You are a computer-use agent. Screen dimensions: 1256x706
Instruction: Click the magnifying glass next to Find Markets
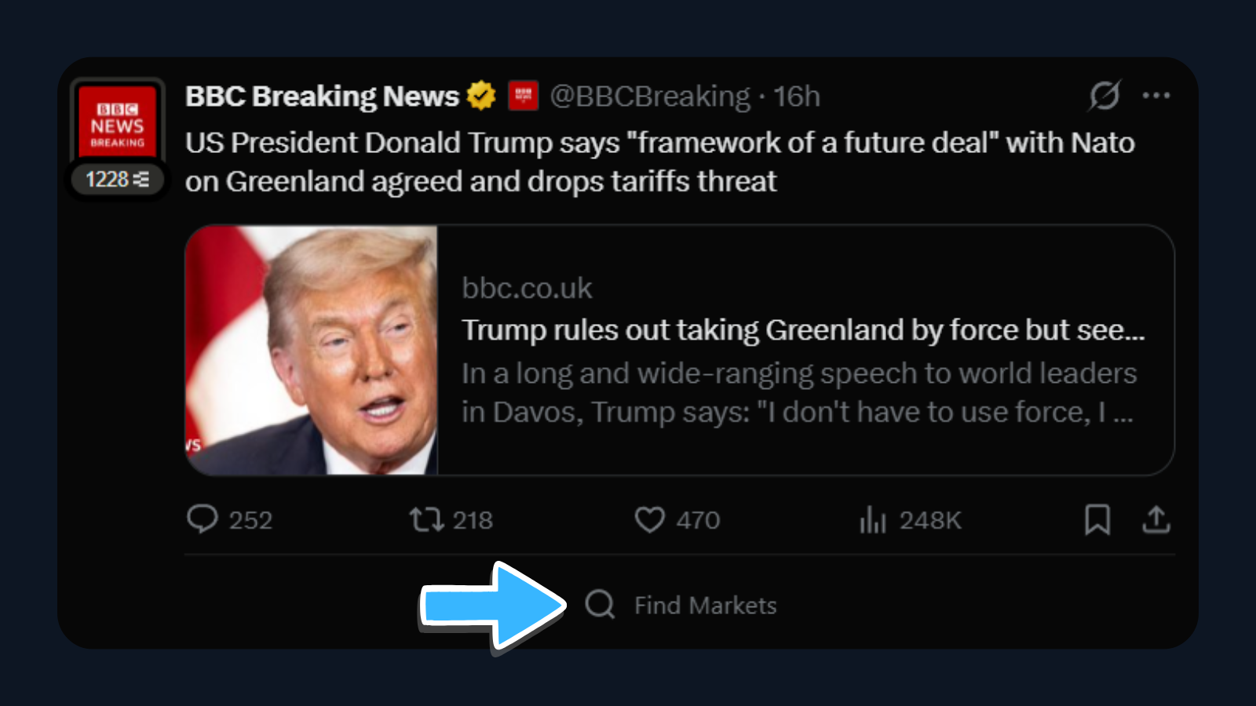601,605
